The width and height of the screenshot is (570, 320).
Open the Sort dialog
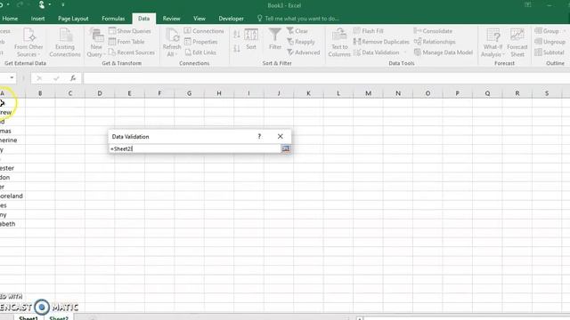251,39
